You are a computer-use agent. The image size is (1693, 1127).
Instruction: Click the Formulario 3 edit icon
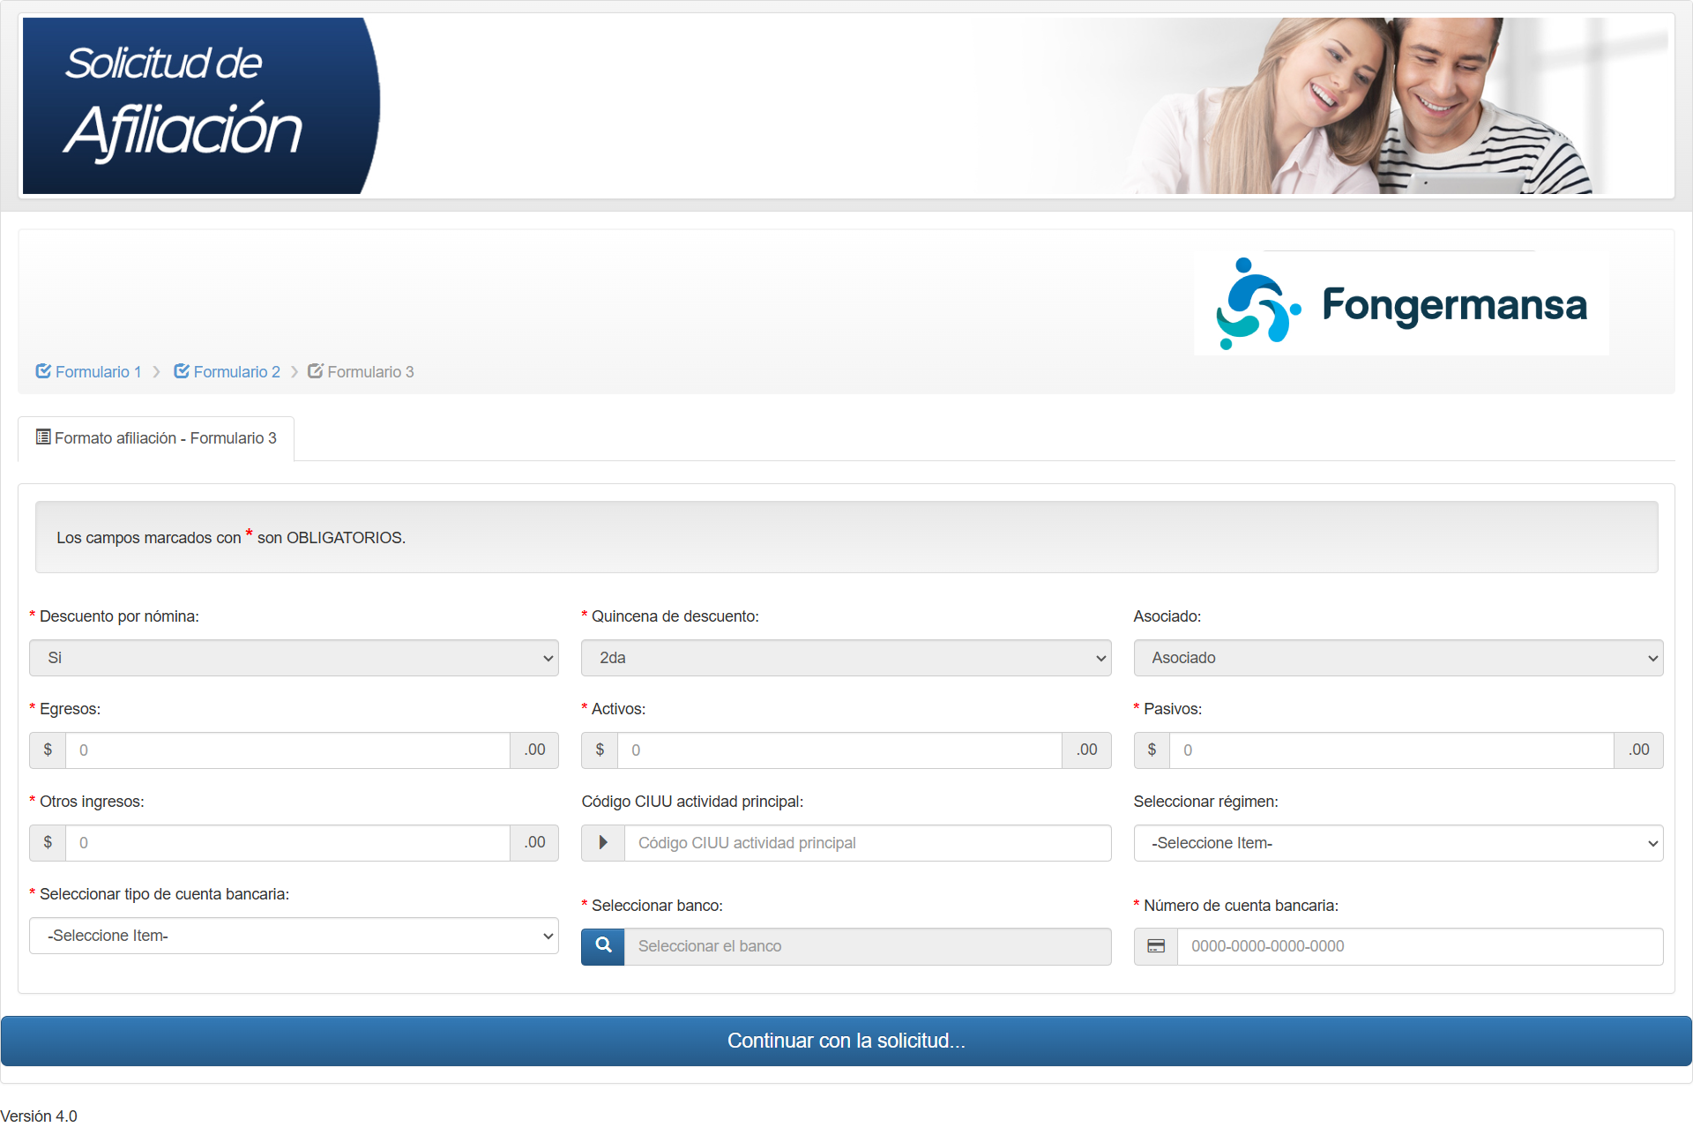pyautogui.click(x=315, y=371)
